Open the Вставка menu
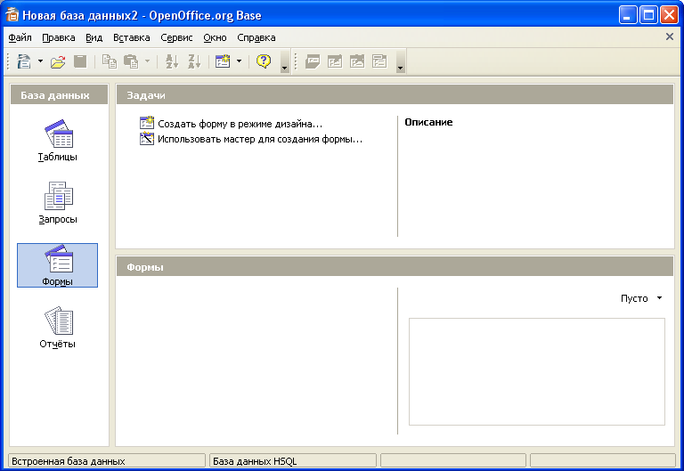The image size is (684, 471). [x=131, y=38]
